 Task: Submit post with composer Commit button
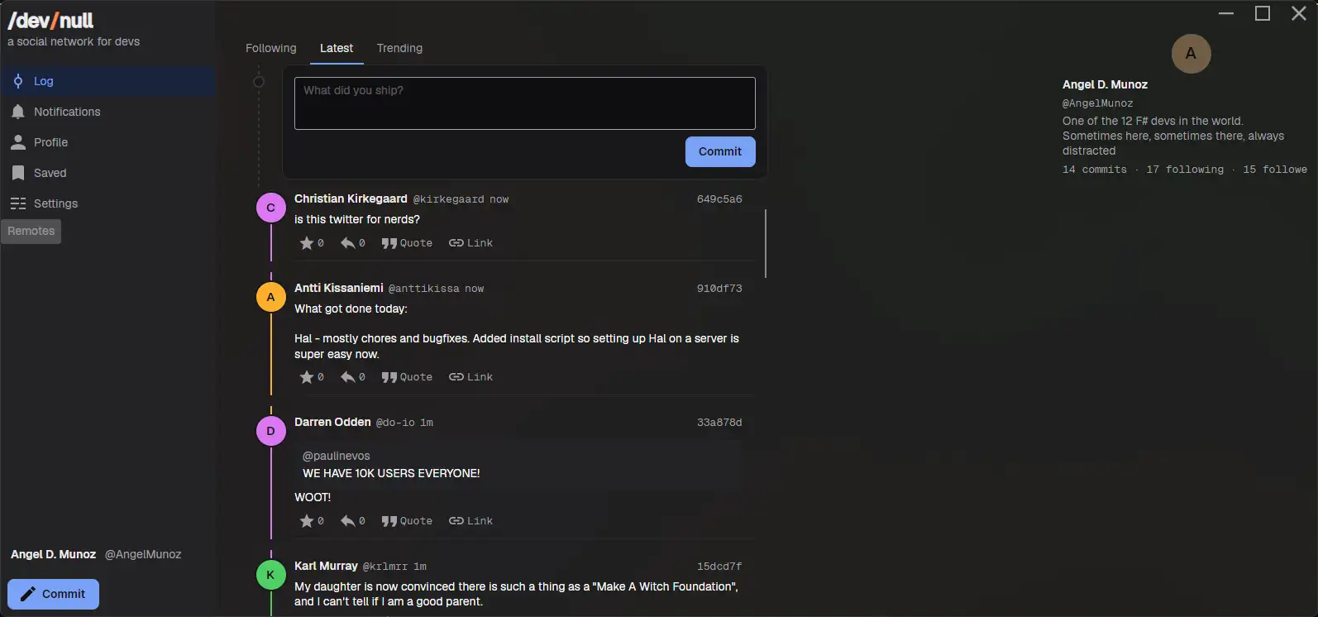(x=720, y=151)
